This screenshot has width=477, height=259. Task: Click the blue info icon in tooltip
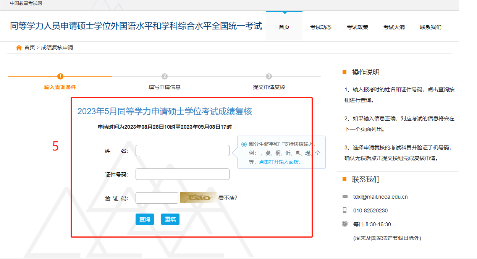(244, 144)
